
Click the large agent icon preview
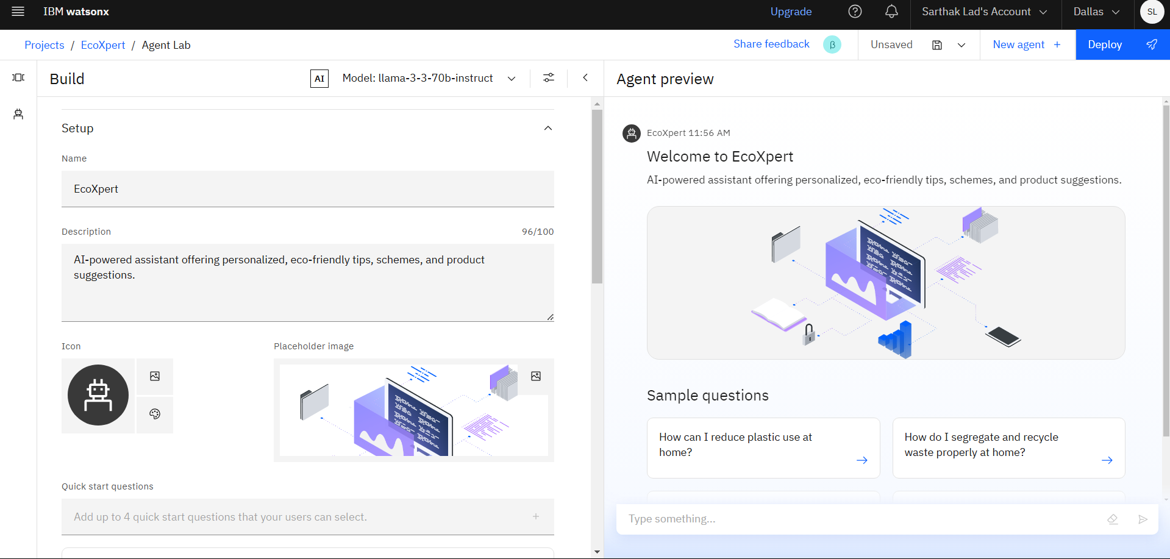pyautogui.click(x=98, y=396)
